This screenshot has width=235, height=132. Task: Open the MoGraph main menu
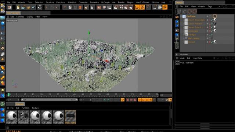(105, 3)
